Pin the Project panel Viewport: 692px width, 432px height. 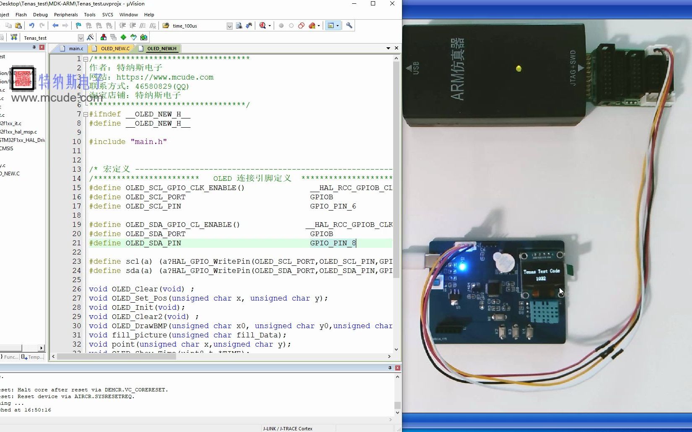coord(34,48)
